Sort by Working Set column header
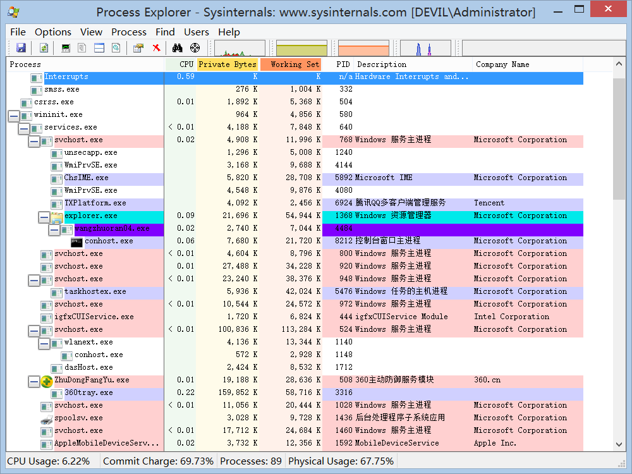The height and width of the screenshot is (474, 632). coord(291,64)
